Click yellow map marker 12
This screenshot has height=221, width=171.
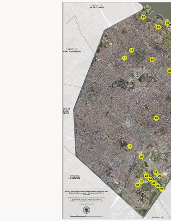143,17
